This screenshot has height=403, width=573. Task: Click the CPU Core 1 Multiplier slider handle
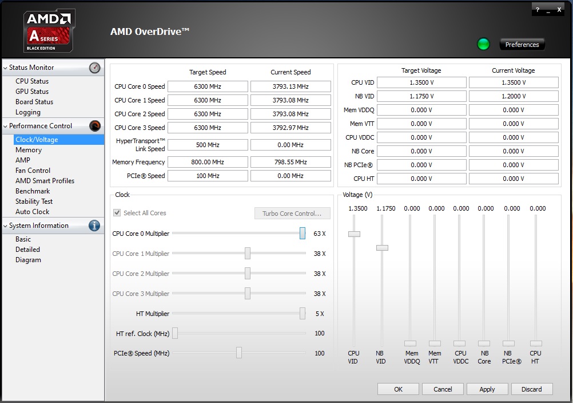click(x=248, y=254)
